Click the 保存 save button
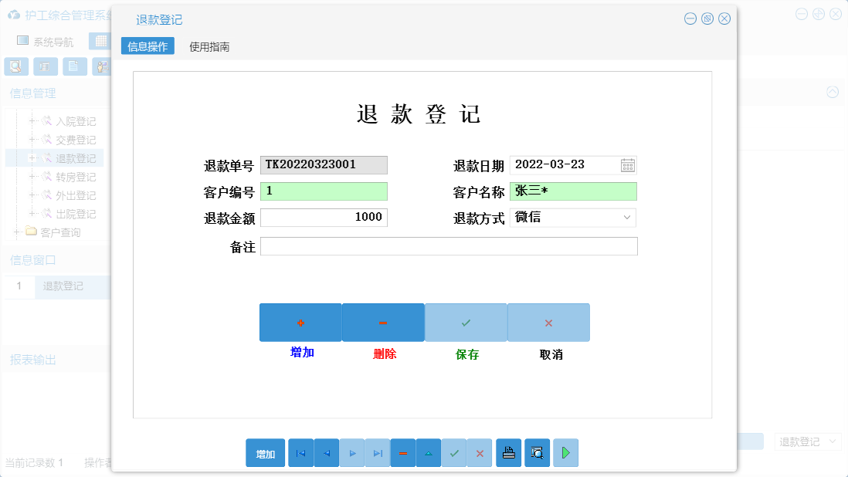Viewport: 848px width, 477px height. coord(466,322)
